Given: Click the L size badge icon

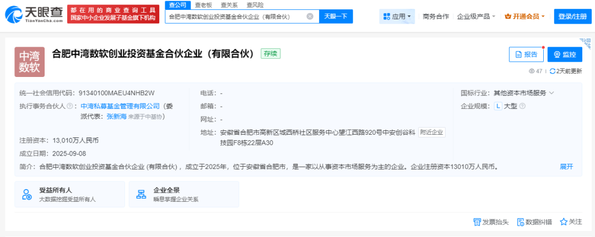Looking at the screenshot, I should point(498,106).
